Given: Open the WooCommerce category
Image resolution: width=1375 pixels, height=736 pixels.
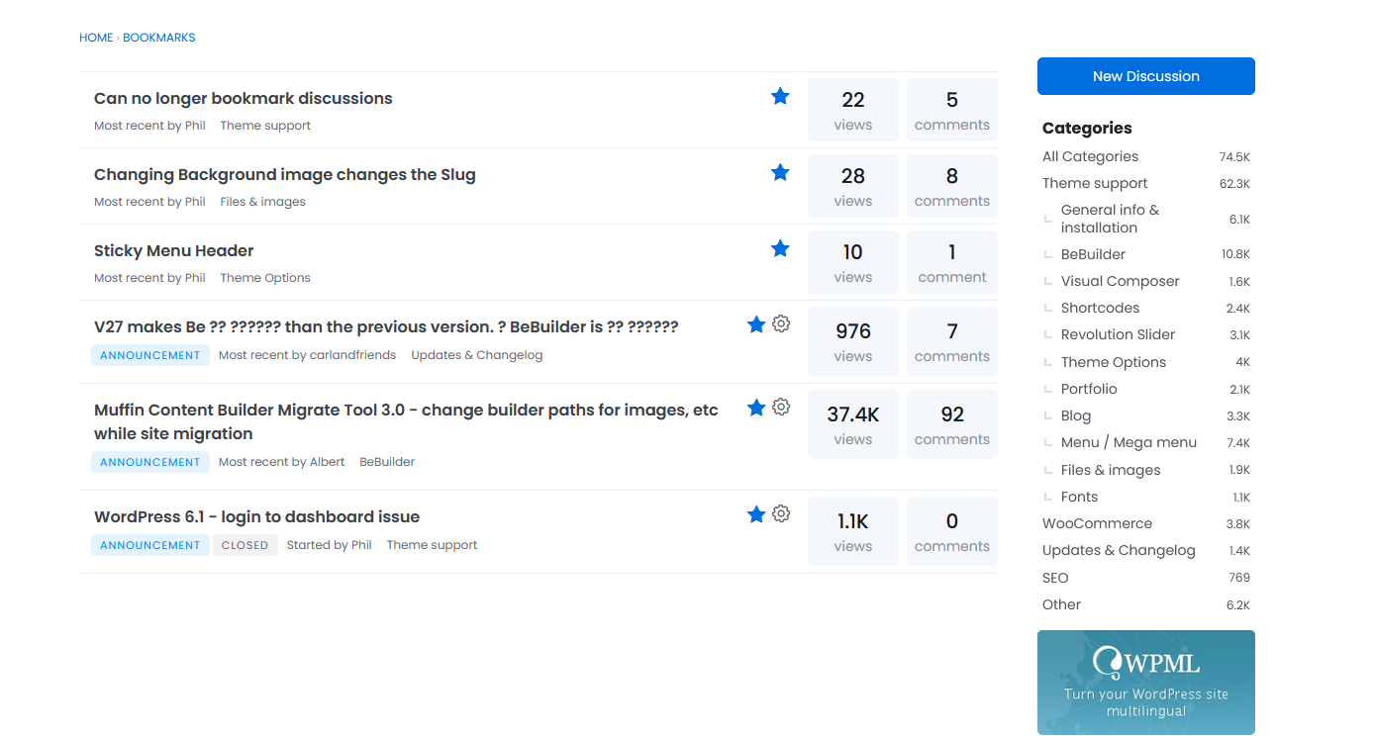Looking at the screenshot, I should coord(1097,523).
